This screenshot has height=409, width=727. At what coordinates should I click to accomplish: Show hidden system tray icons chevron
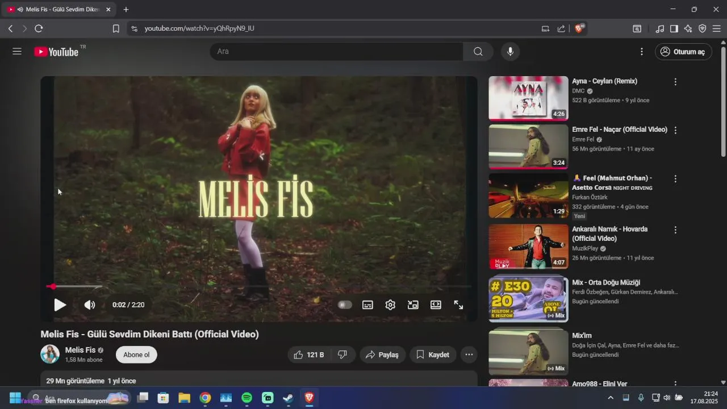611,398
